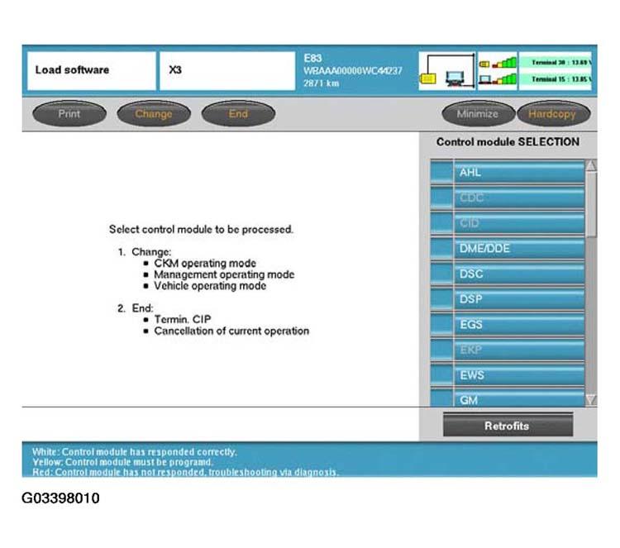Click the status square beside EWS
Screen dimensions: 620x548
[x=441, y=375]
